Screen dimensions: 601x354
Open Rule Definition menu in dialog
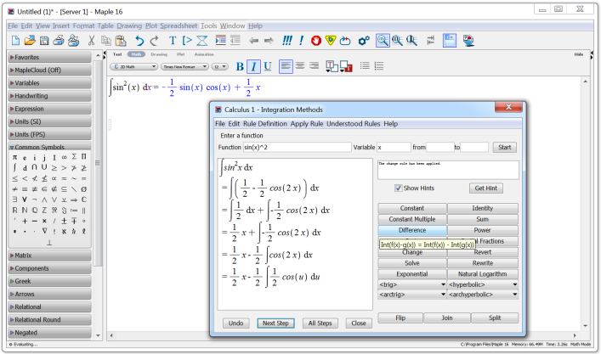click(x=265, y=124)
